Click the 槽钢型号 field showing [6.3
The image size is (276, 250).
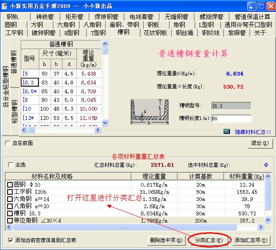(x=231, y=106)
